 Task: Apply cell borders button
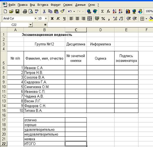pos(142,19)
